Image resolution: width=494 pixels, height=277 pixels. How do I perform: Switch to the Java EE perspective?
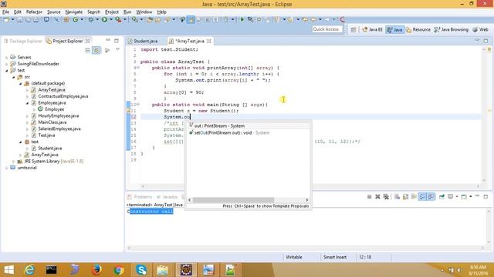pos(372,29)
